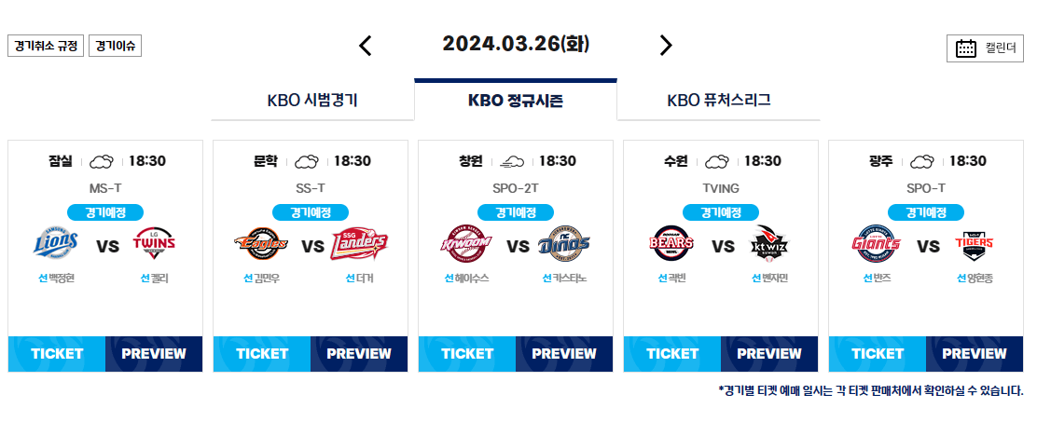Open PREVIEW for the 광주 game
The width and height of the screenshot is (1051, 422).
(x=975, y=354)
